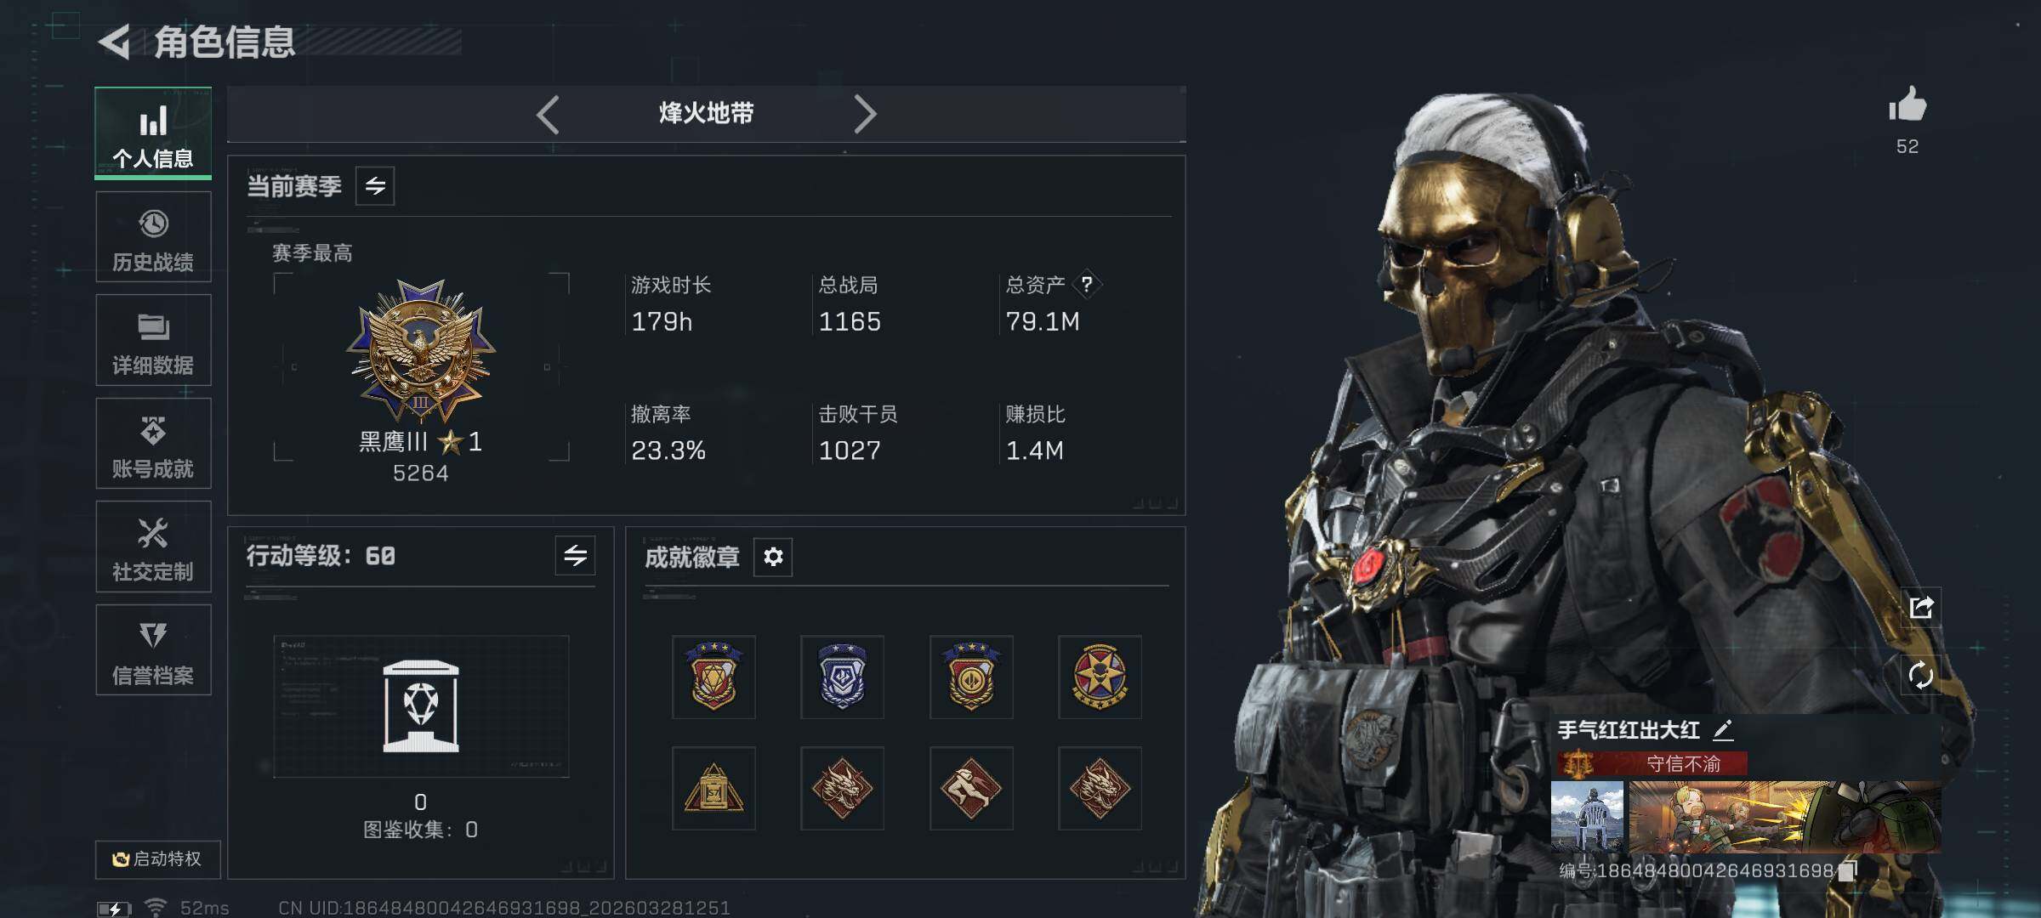Viewport: 2041px width, 918px height.
Task: Toggle the 行动等级 swap button
Action: tap(576, 556)
